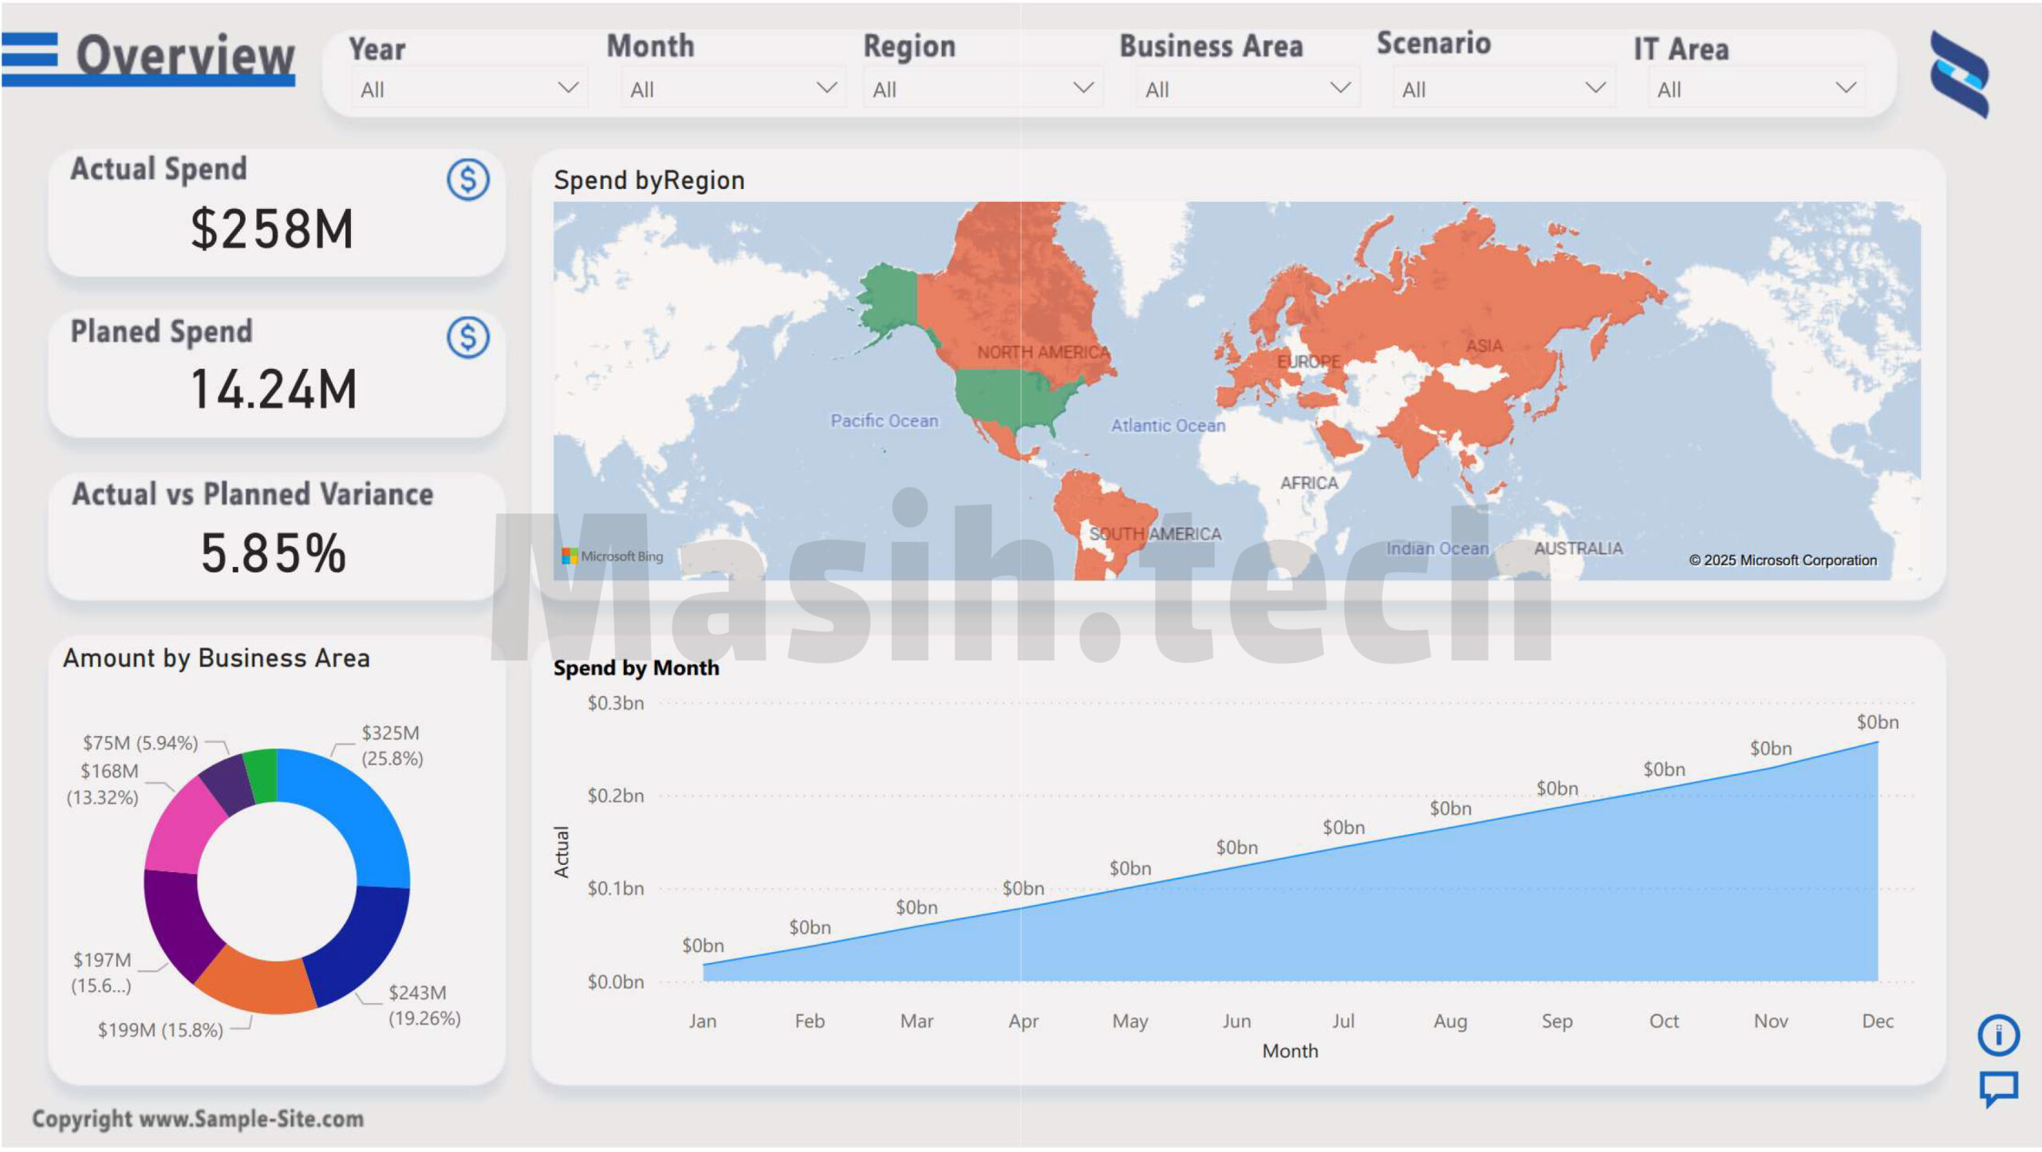Image resolution: width=2042 pixels, height=1152 pixels.
Task: Click the SOUTH AMERICA map label
Action: [x=1155, y=534]
